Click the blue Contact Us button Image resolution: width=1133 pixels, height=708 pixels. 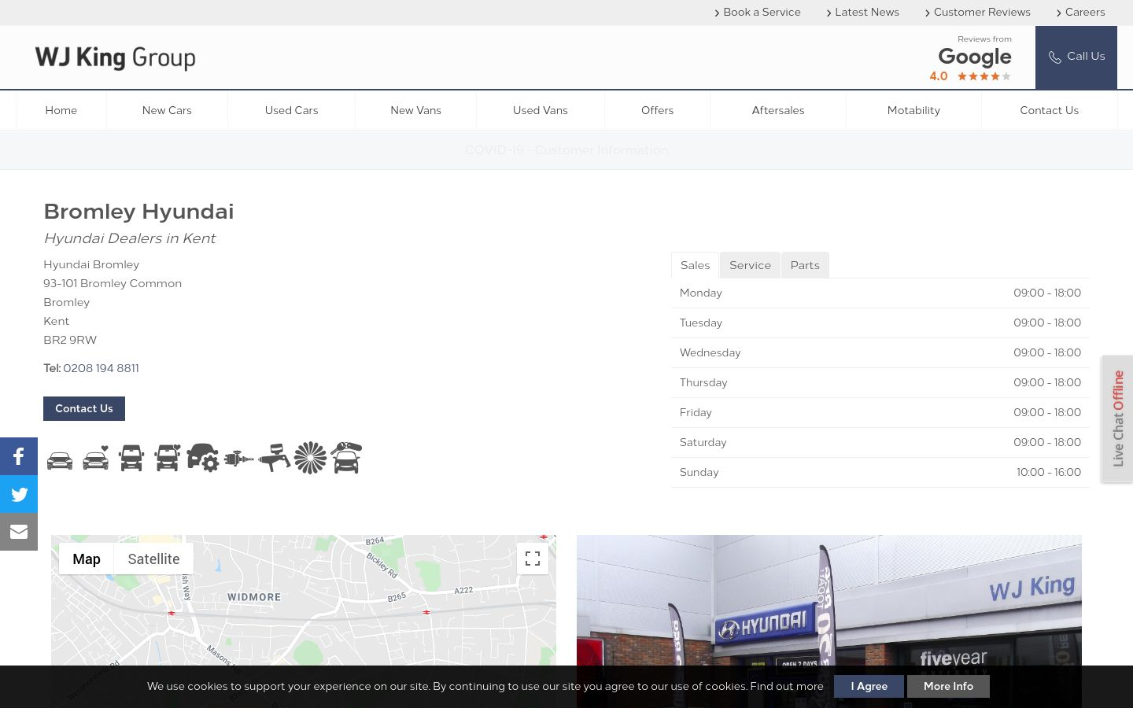tap(84, 408)
